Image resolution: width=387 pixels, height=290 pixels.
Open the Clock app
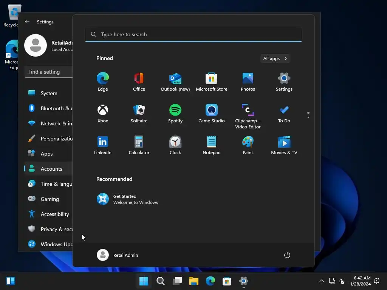(175, 145)
